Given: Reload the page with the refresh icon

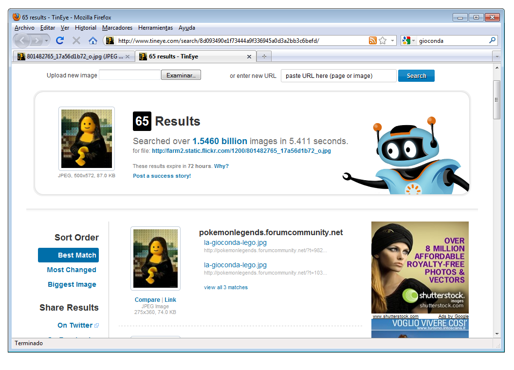Looking at the screenshot, I should click(x=60, y=40).
